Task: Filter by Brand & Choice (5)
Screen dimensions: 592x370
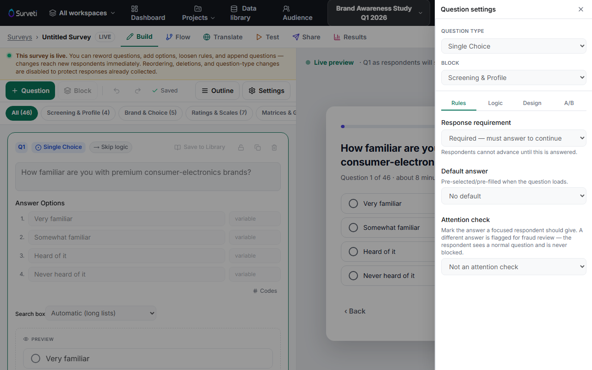Action: (x=150, y=113)
